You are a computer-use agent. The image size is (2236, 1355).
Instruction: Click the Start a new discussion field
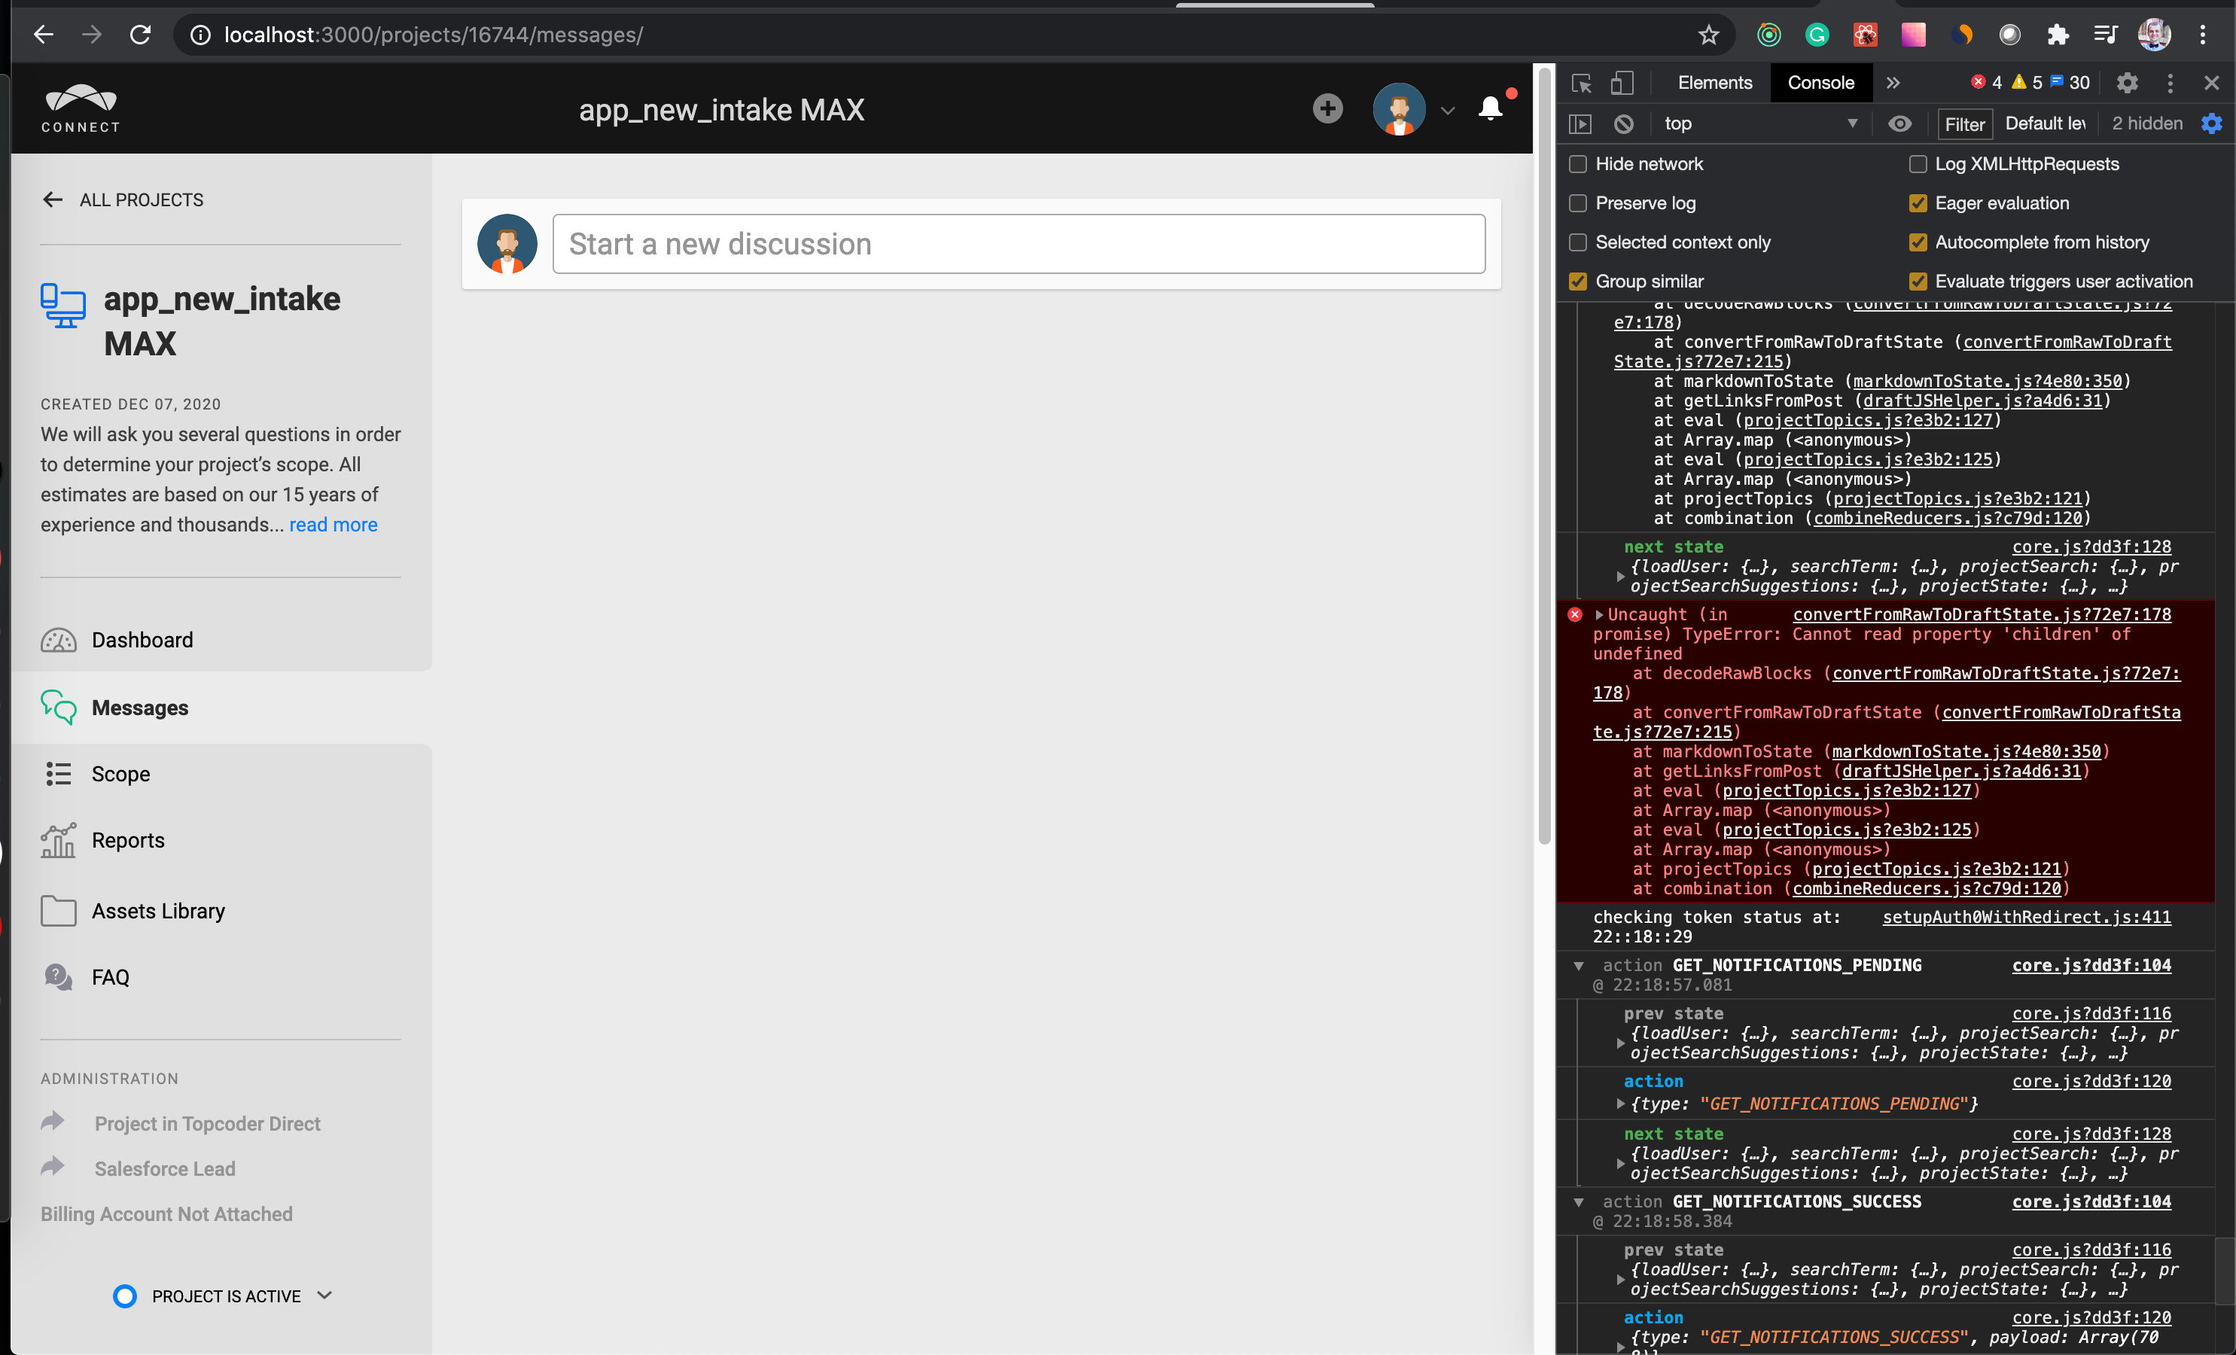1017,244
